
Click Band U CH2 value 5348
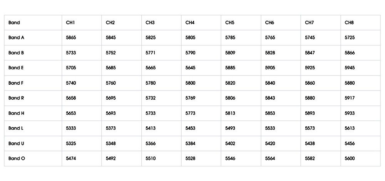coord(111,143)
